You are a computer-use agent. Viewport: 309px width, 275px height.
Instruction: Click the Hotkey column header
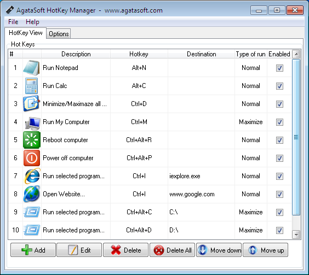click(139, 54)
